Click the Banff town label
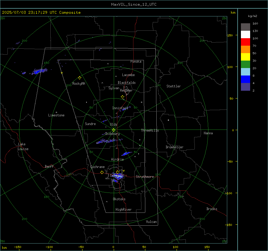The width and height of the screenshot is (268, 251). pos(49,166)
